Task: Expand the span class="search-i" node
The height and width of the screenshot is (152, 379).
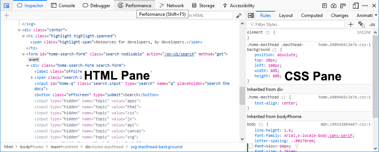Action: coord(32,77)
